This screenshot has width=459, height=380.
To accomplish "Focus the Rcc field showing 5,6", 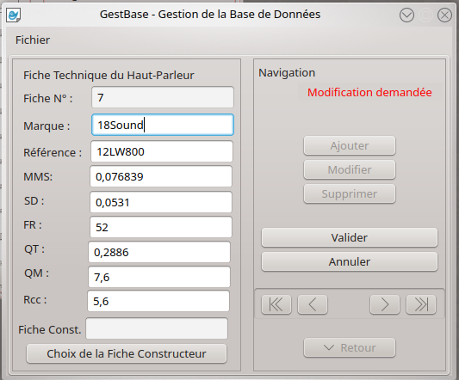I will tap(158, 301).
